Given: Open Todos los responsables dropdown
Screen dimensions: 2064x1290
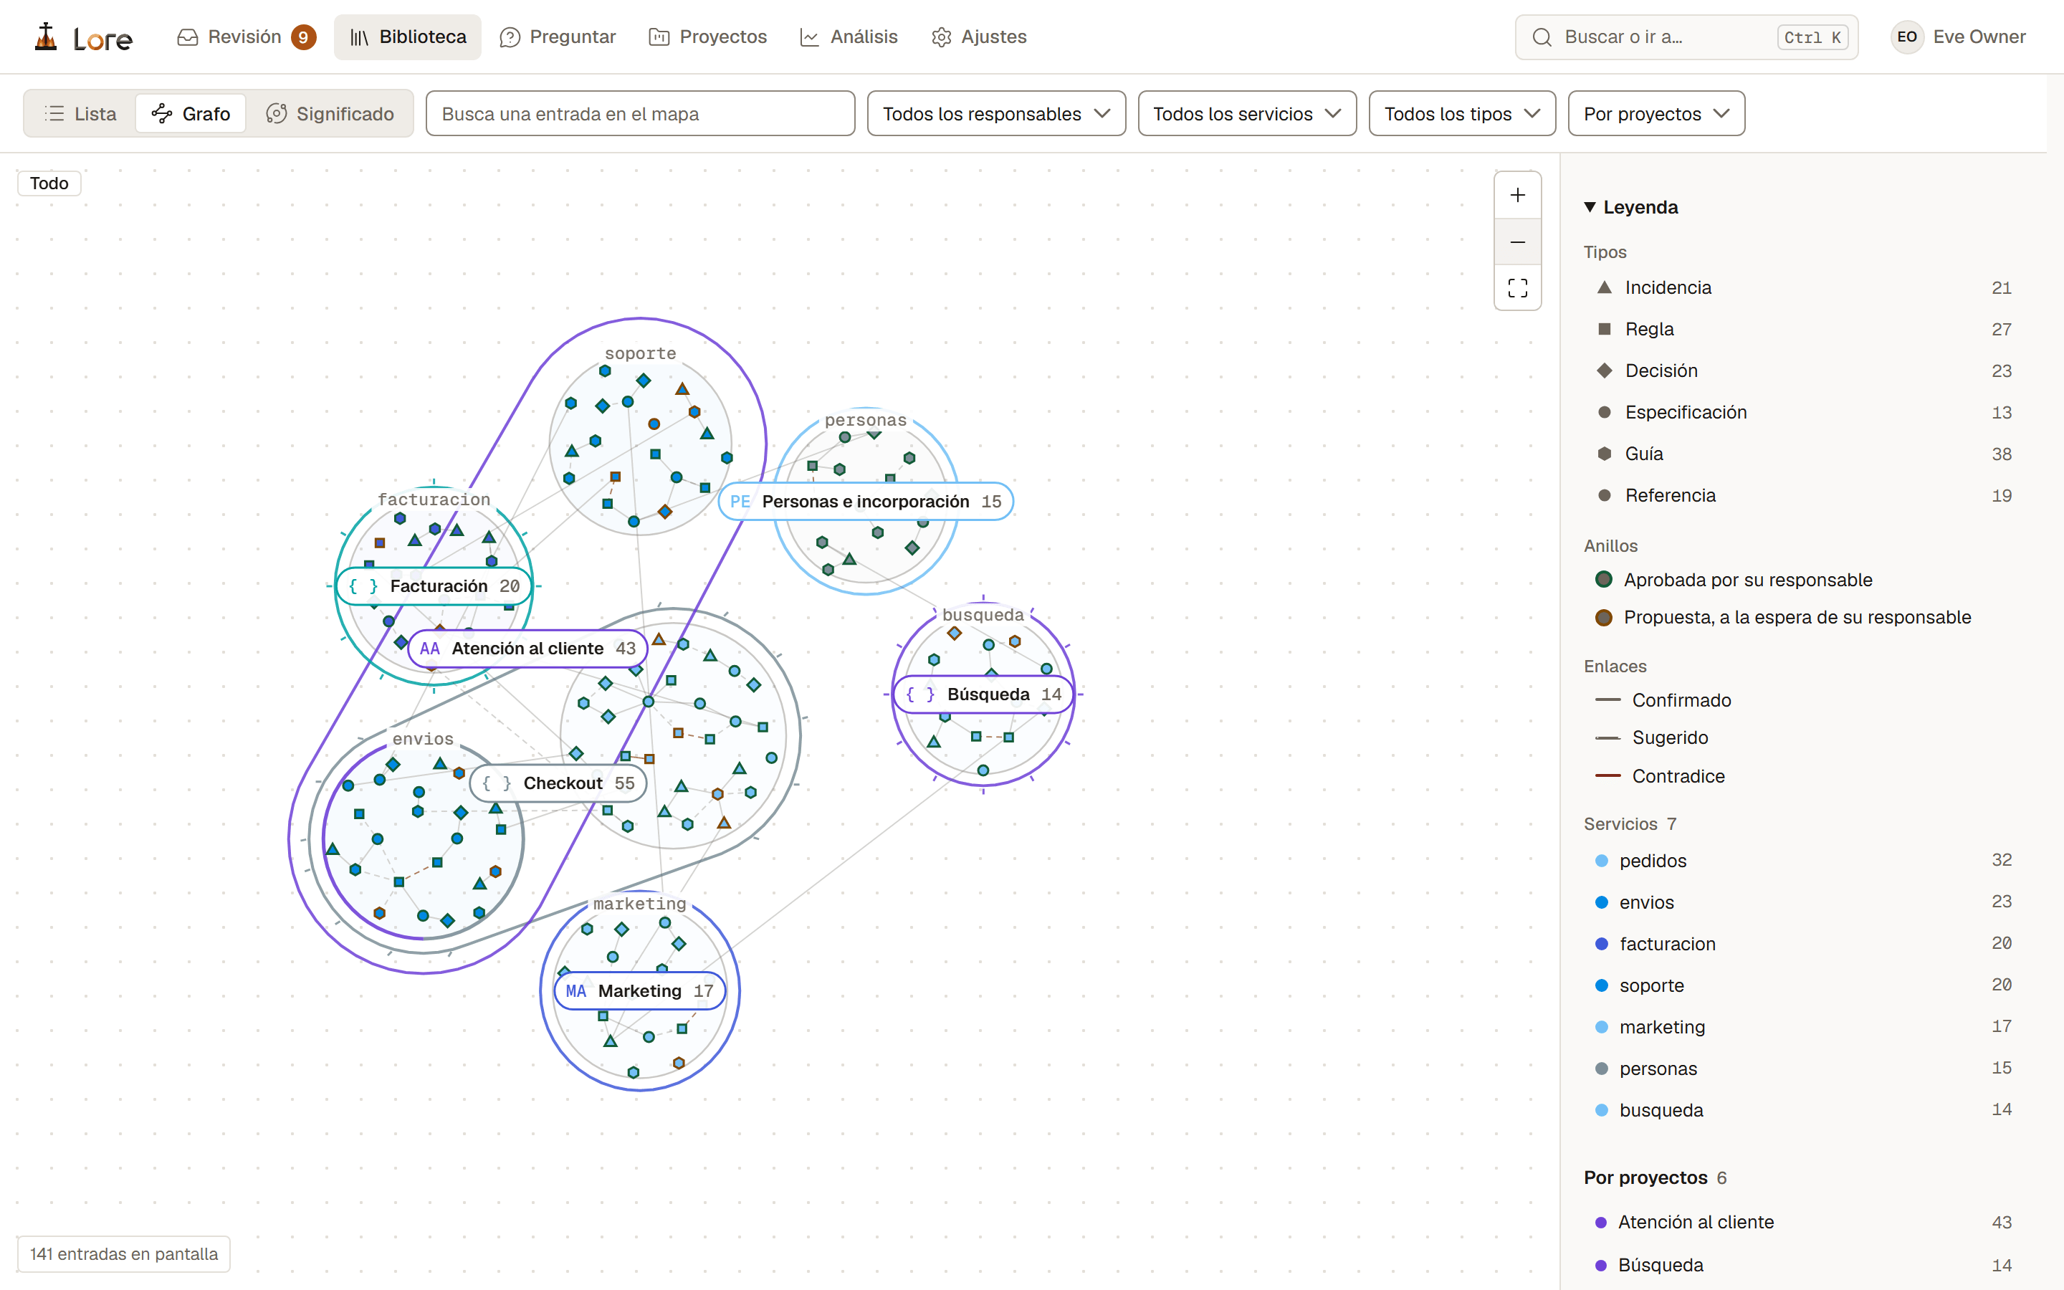Looking at the screenshot, I should point(996,113).
